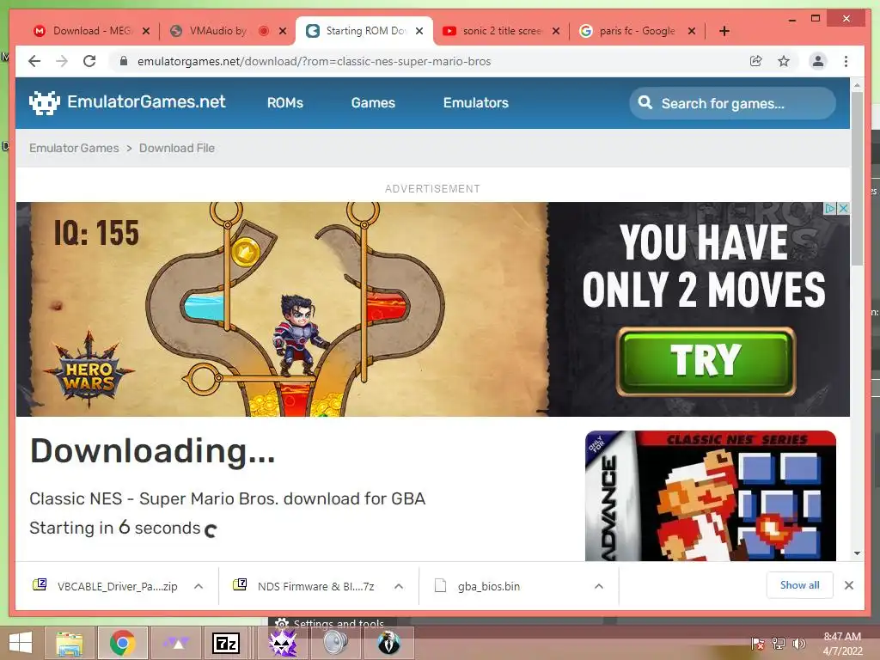This screenshot has width=880, height=660.
Task: Click the Action Center flag icon
Action: pyautogui.click(x=758, y=644)
